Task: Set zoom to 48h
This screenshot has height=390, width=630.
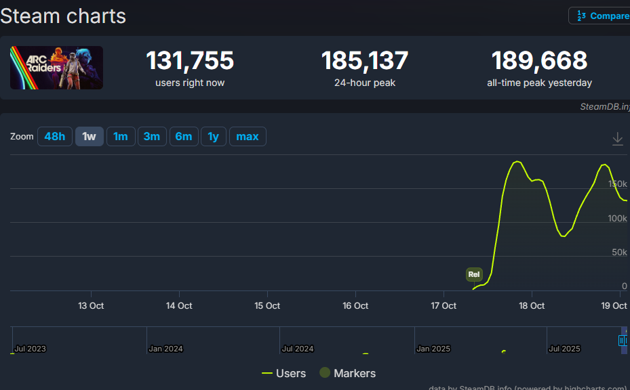Action: [55, 136]
